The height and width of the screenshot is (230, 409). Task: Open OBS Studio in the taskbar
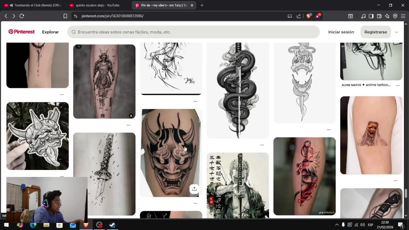click(x=99, y=225)
